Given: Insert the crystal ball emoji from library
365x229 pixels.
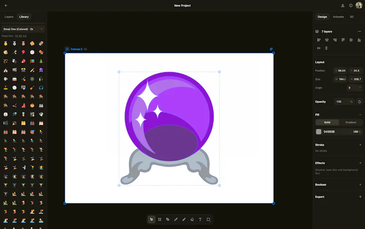Looking at the screenshot, I should [41, 70].
